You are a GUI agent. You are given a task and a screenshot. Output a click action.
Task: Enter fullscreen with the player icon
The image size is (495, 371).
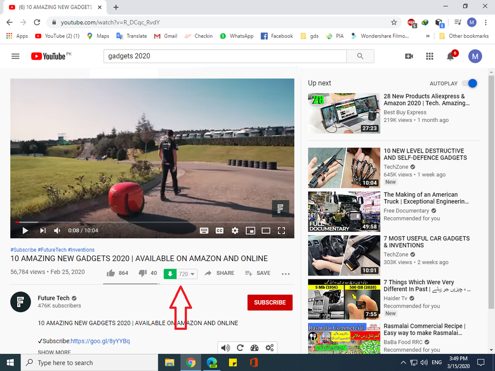click(x=281, y=230)
